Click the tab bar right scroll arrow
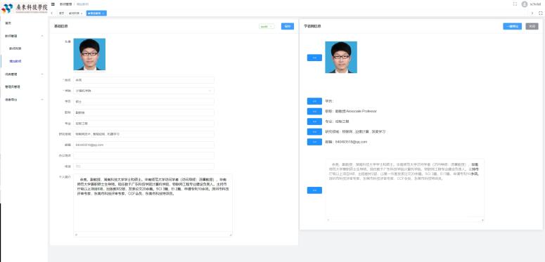The image size is (545, 262). click(x=532, y=13)
